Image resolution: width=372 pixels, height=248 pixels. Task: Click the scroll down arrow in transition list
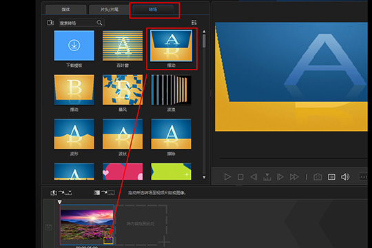204,177
